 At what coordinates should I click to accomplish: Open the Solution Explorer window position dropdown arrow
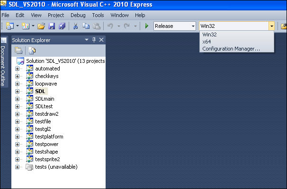pyautogui.click(x=87, y=40)
